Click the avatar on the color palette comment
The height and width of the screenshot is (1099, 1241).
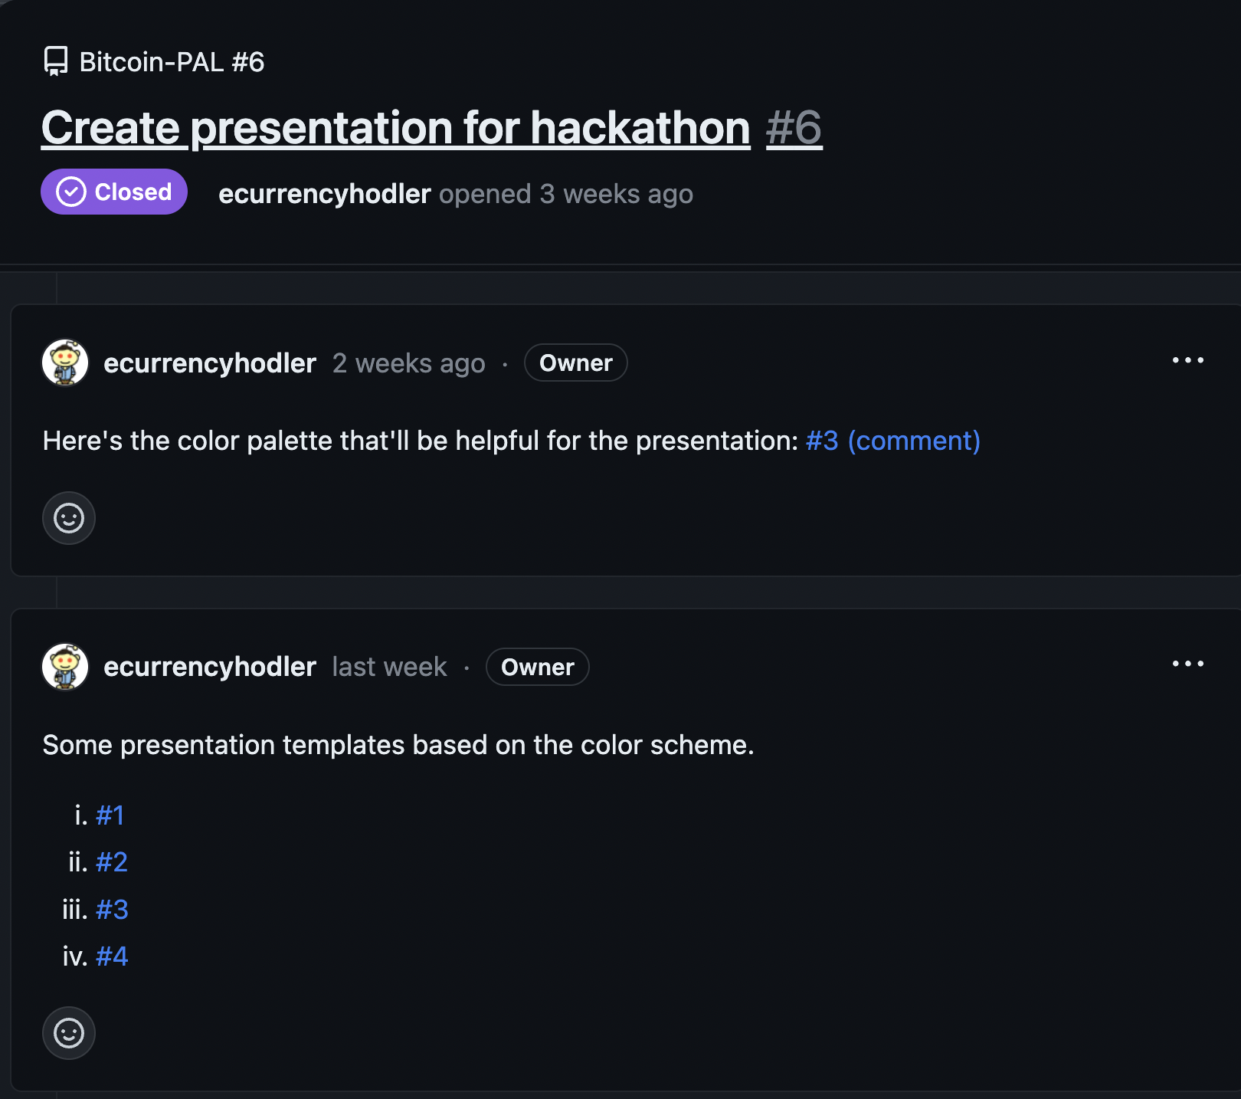65,363
